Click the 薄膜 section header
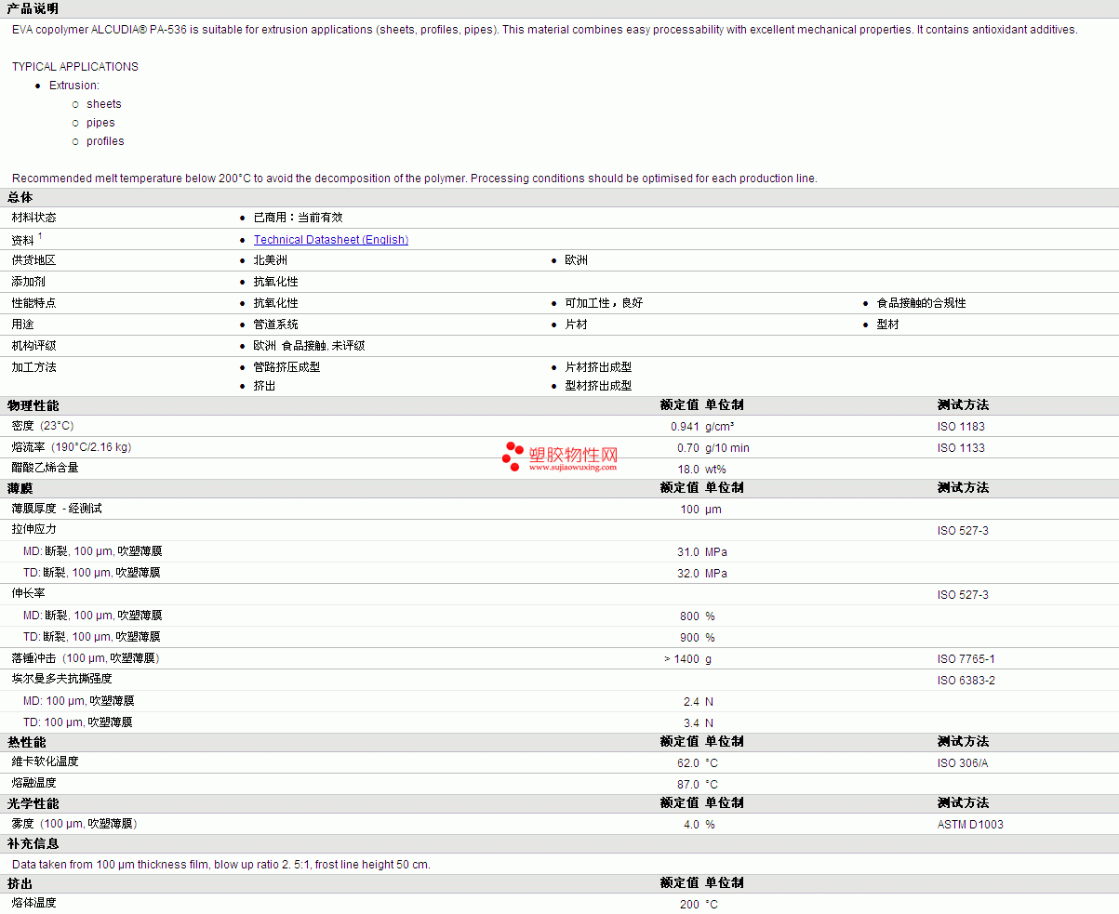The width and height of the screenshot is (1119, 914). tap(20, 488)
